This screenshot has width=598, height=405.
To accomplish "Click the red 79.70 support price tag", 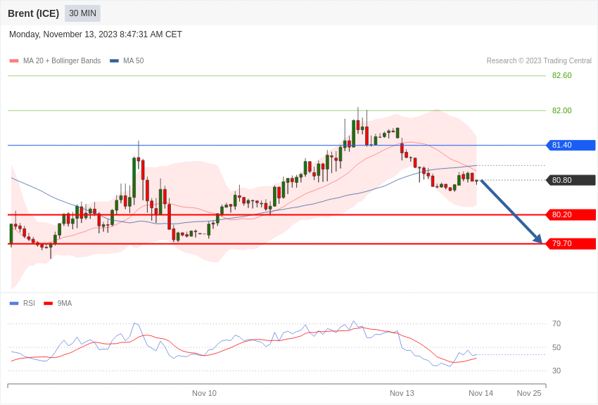I will click(x=571, y=244).
